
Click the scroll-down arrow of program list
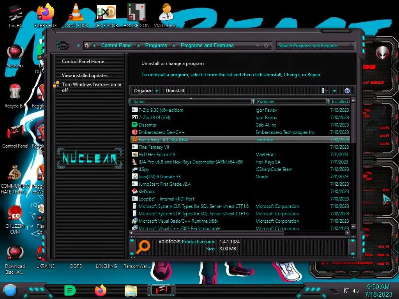coord(353,227)
